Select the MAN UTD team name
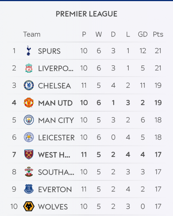The height and width of the screenshot is (216, 173). [55, 103]
